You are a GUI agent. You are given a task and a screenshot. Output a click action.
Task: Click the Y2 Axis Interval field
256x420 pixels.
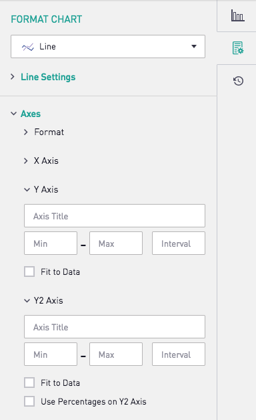[x=179, y=354]
